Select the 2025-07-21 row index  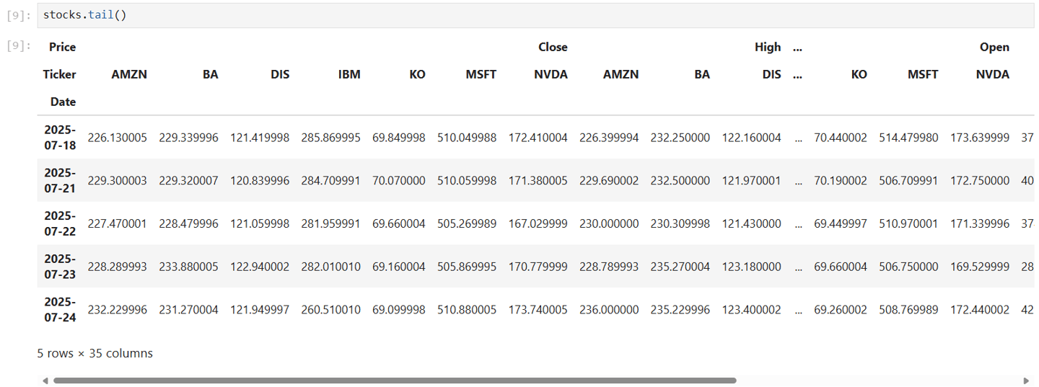tap(59, 180)
